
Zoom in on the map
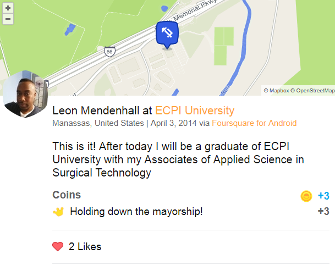[x=8, y=8]
